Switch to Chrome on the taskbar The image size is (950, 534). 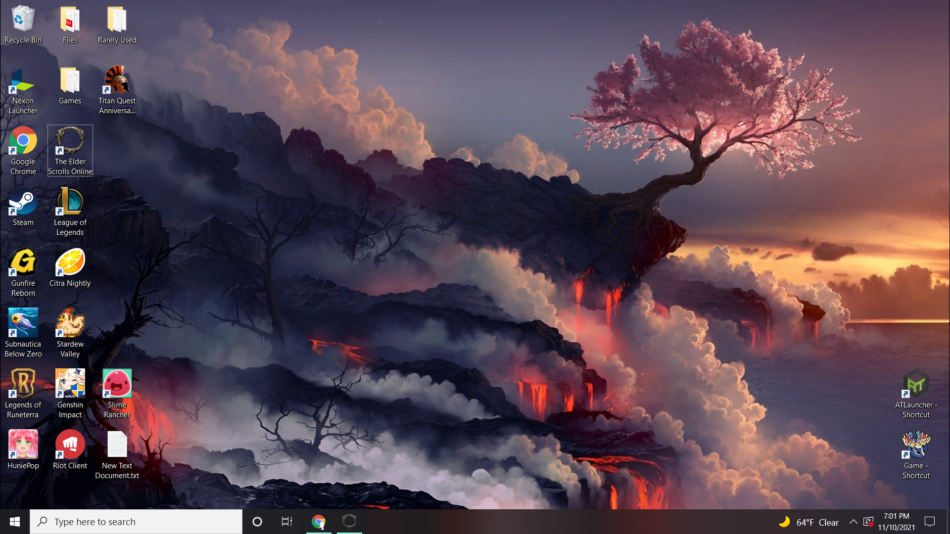pos(319,522)
